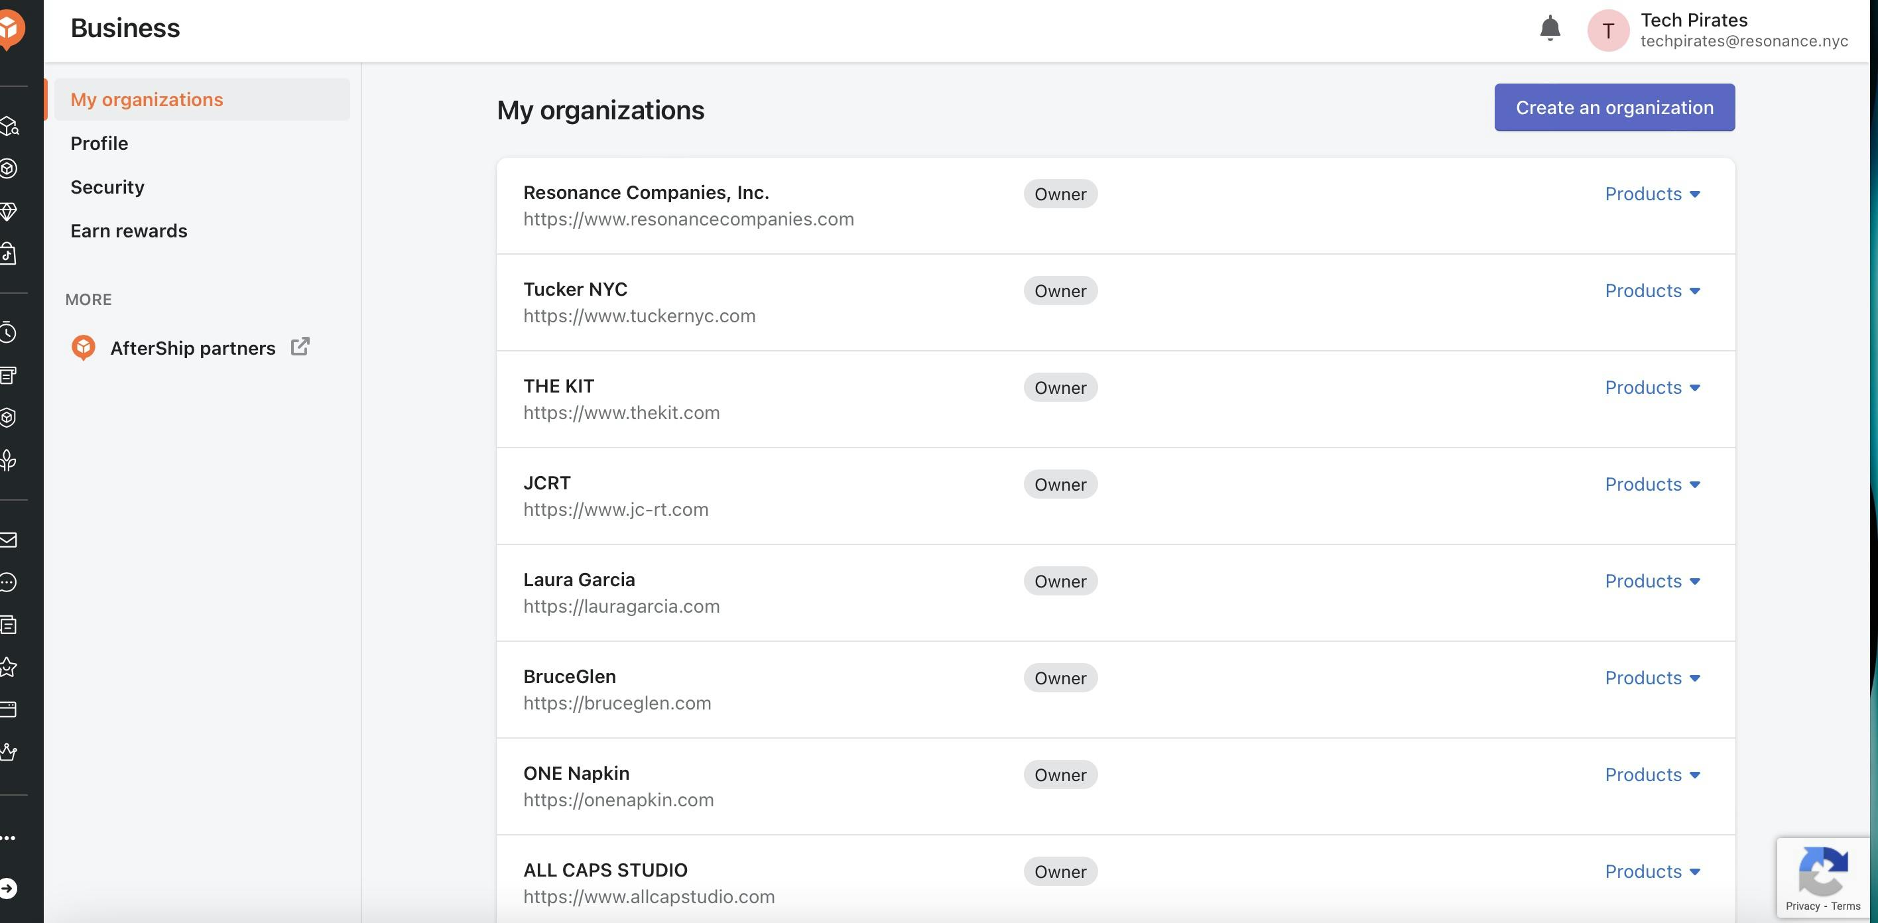Go to the Profile menu item
The height and width of the screenshot is (923, 1878).
point(99,143)
